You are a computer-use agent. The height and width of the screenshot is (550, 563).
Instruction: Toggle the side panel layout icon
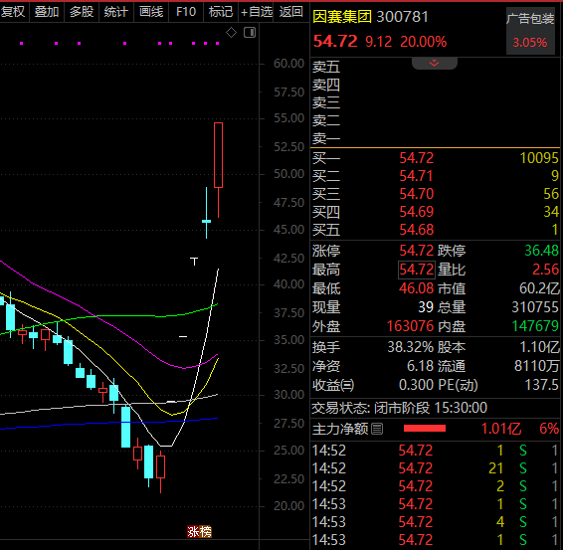point(250,33)
